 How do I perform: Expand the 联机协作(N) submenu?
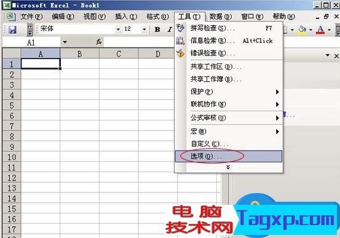tap(277, 105)
